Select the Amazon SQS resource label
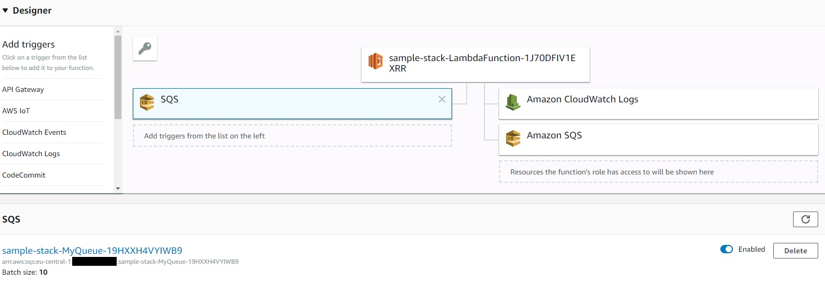This screenshot has width=825, height=282. [x=554, y=135]
